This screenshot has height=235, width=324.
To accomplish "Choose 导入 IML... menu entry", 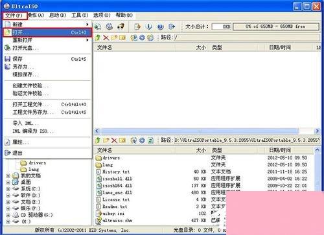I will click(x=47, y=124).
